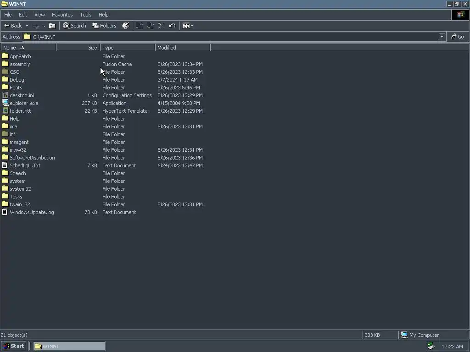Image resolution: width=470 pixels, height=352 pixels.
Task: Select the CSC folder icon
Action: point(5,71)
